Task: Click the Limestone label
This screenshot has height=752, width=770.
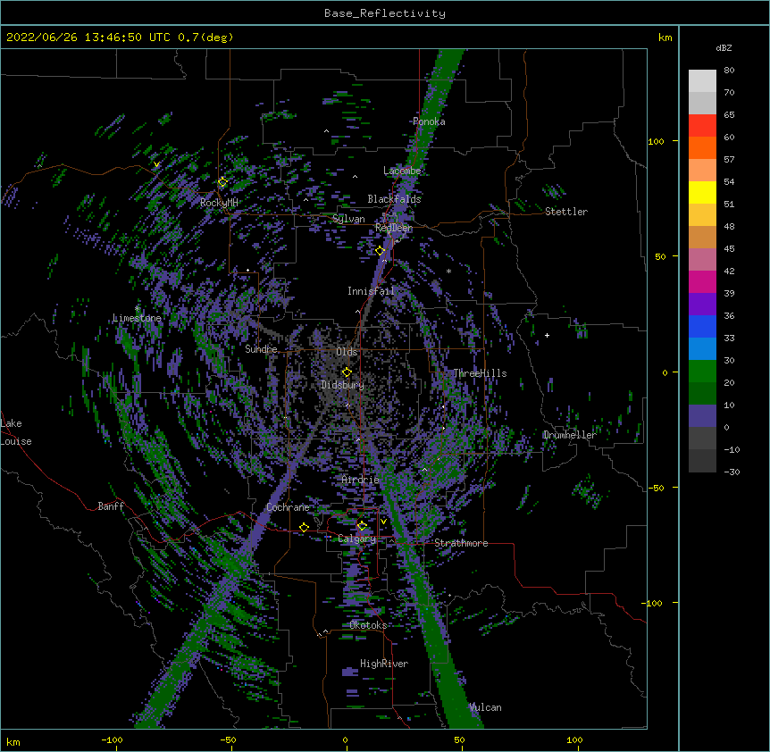Action: click(x=137, y=318)
